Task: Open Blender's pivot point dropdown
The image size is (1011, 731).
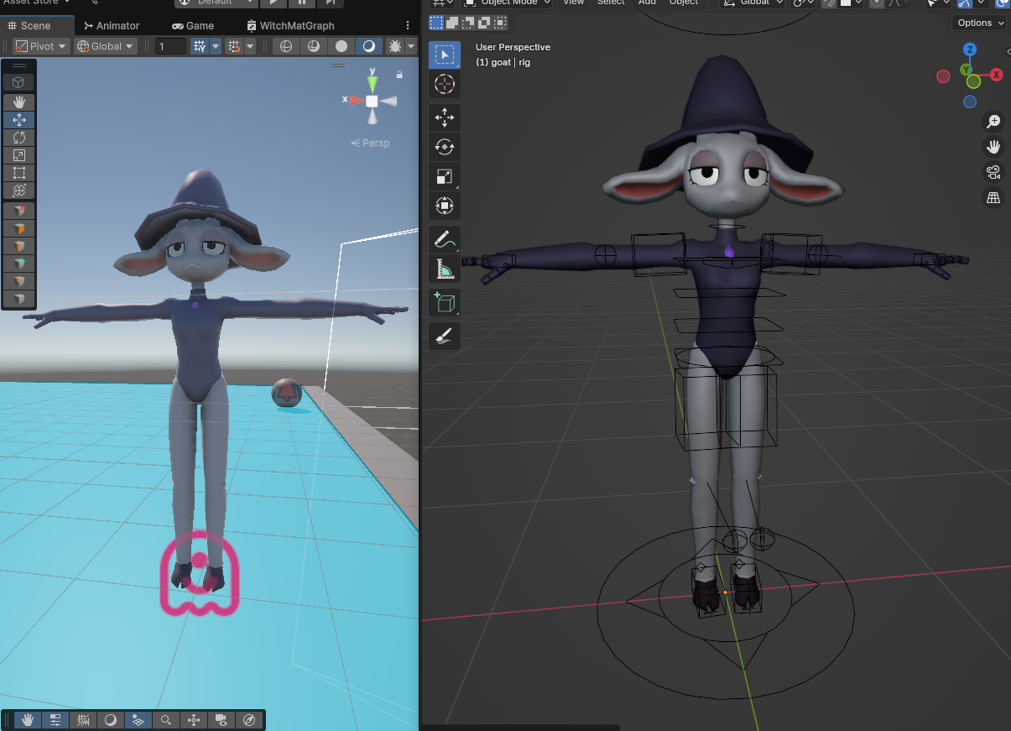Action: [803, 3]
